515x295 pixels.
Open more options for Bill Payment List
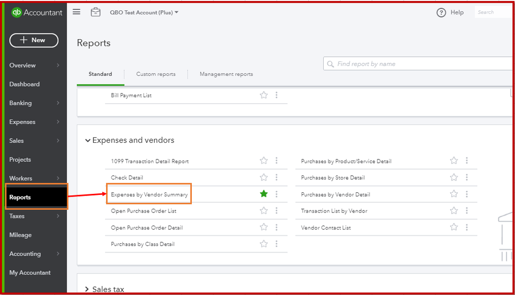277,95
